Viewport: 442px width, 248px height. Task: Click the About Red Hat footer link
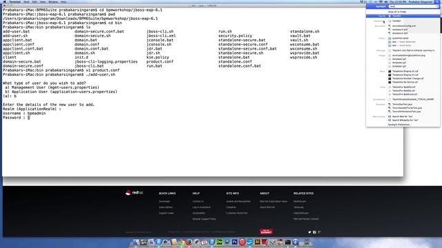pyautogui.click(x=267, y=207)
